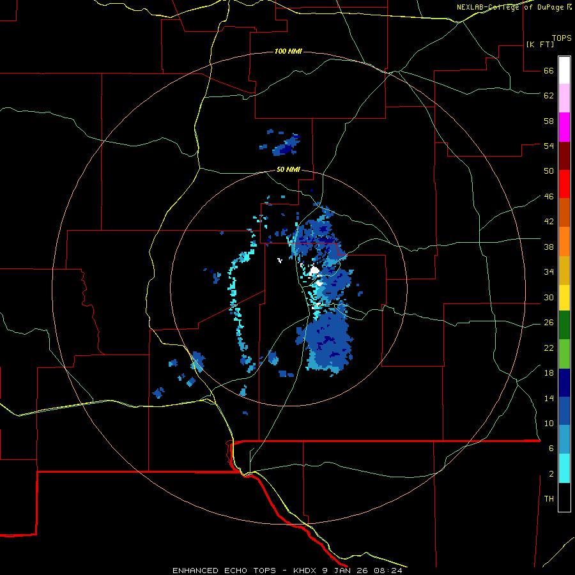Click the light green legend swatch
575x575 pixels.
coord(564,354)
